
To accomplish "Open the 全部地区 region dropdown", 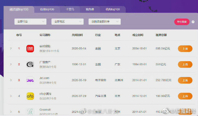I will [x=67, y=22].
